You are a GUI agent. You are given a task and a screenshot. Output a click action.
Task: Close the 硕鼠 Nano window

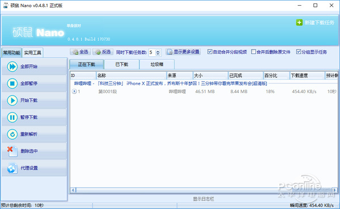(x=331, y=6)
